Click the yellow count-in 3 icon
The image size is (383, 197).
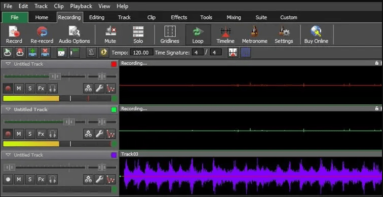coord(104,53)
